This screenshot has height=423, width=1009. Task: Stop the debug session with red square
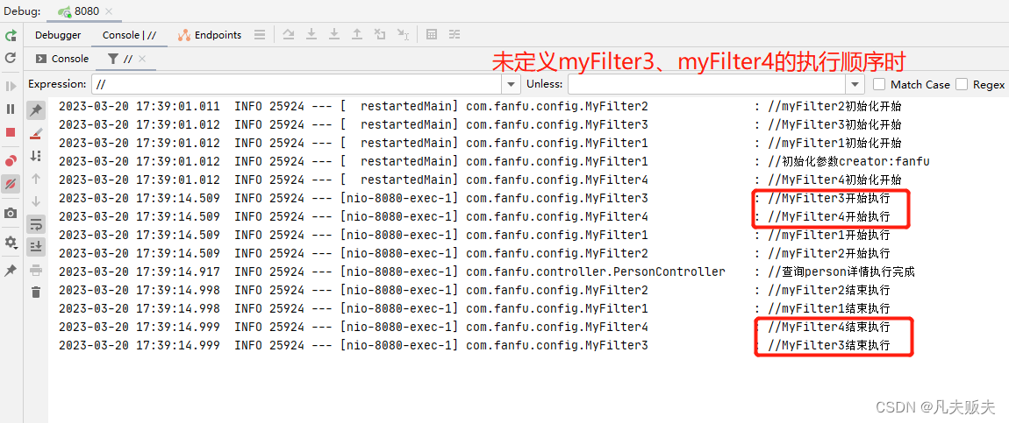(x=11, y=132)
